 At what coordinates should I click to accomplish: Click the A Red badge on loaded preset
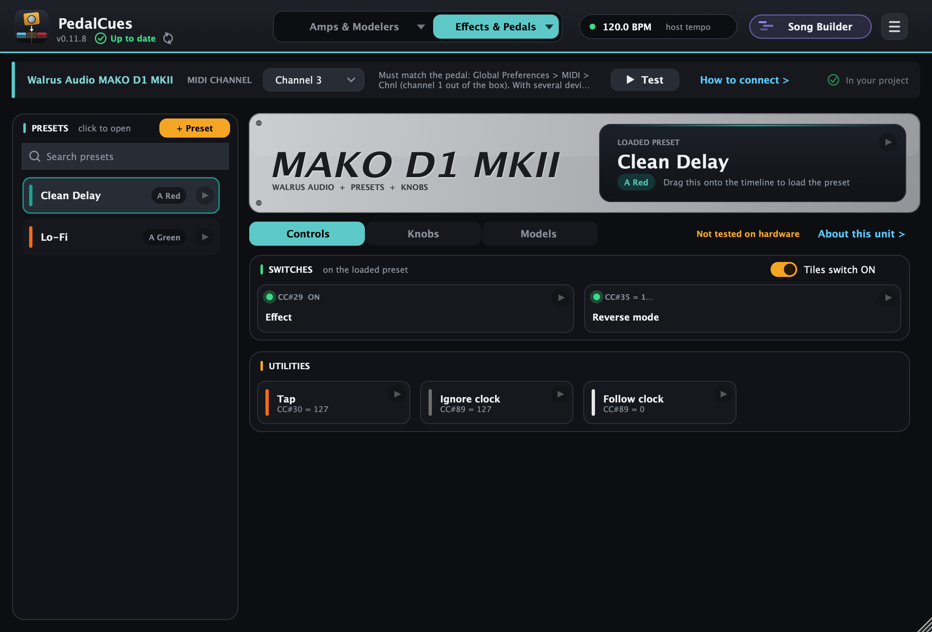tap(636, 182)
